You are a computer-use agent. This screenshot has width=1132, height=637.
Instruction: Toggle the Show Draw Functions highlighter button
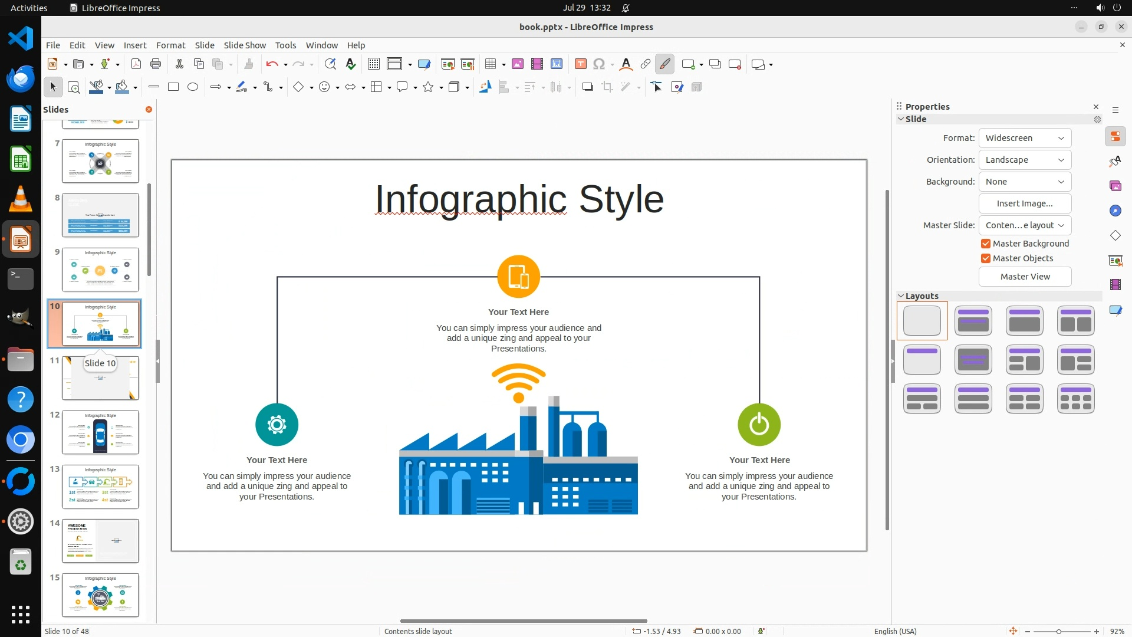click(x=664, y=64)
